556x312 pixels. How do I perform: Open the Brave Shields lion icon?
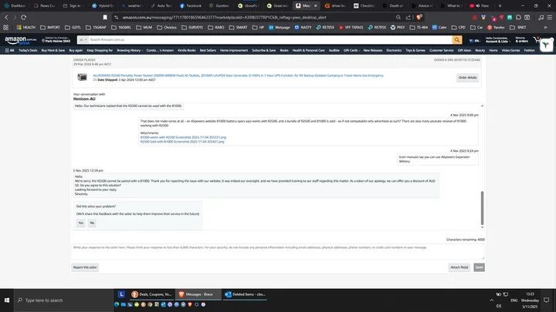point(419,17)
